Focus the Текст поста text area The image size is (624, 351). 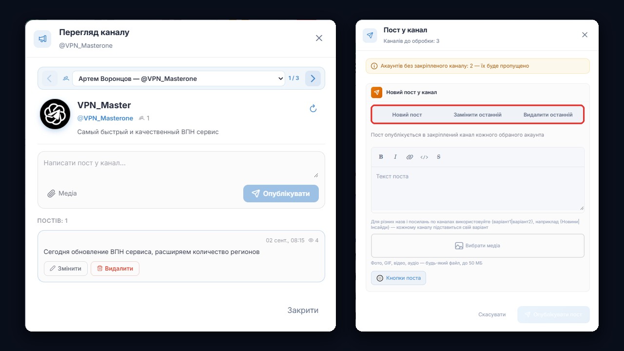click(478, 189)
